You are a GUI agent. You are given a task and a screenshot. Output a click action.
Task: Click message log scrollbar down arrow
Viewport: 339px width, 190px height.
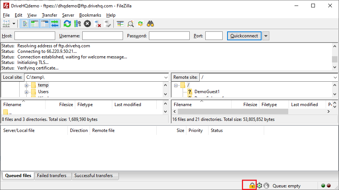coord(335,67)
